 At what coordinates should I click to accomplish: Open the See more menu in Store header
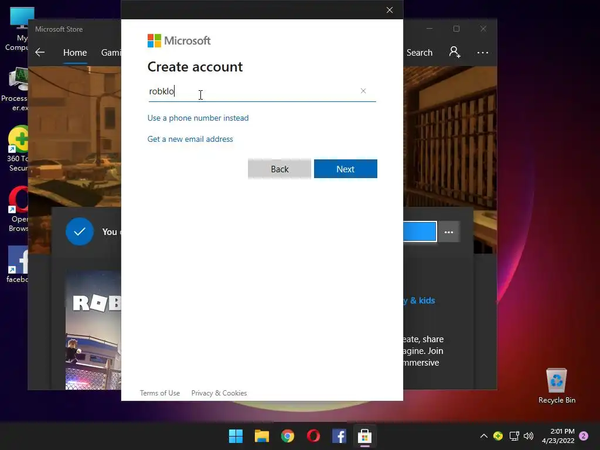pyautogui.click(x=483, y=53)
